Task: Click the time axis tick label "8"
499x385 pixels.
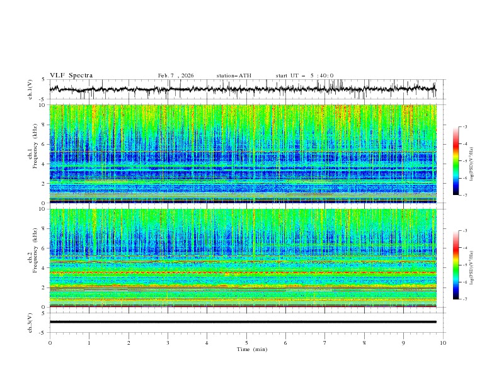Action: pyautogui.click(x=364, y=343)
